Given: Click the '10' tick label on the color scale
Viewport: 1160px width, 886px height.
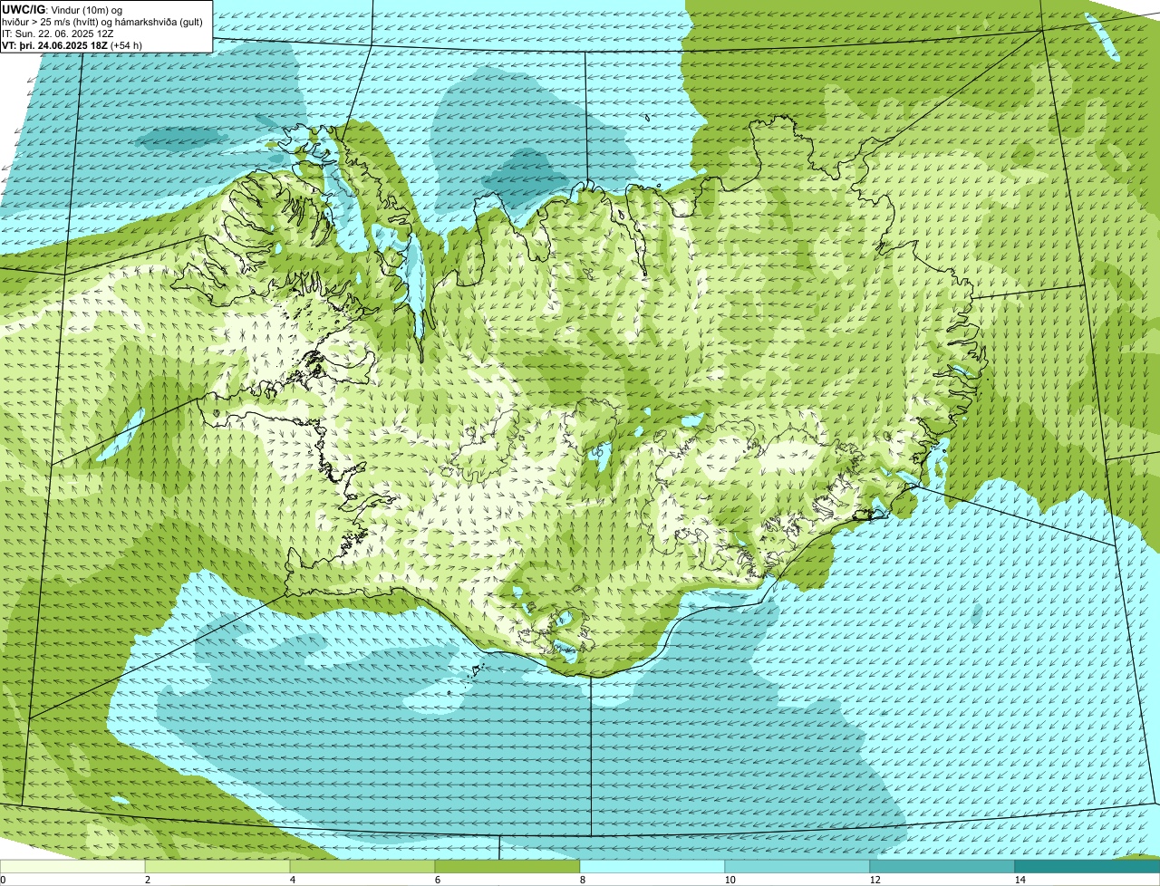Looking at the screenshot, I should tap(730, 880).
